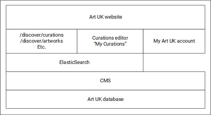Click the ElasticSearch text label
The image size is (211, 115).
tap(74, 62)
